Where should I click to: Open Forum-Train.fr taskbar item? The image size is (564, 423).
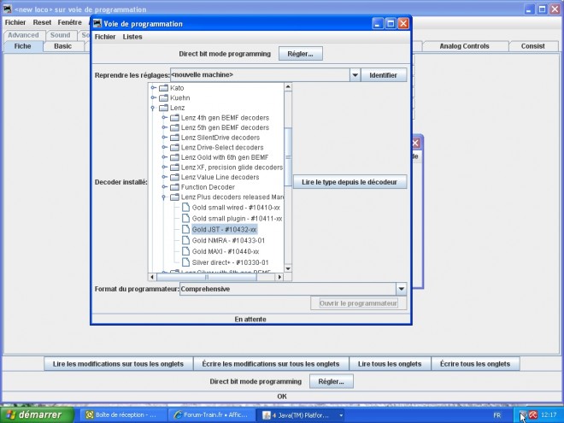point(212,415)
